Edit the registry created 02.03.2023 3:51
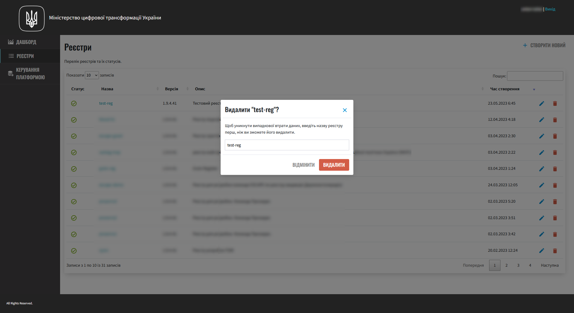Screen dimensions: 574x313 click(541, 218)
